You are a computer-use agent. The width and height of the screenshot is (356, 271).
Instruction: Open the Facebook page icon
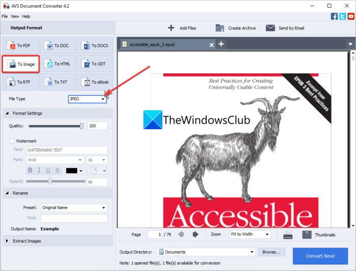pos(334,16)
